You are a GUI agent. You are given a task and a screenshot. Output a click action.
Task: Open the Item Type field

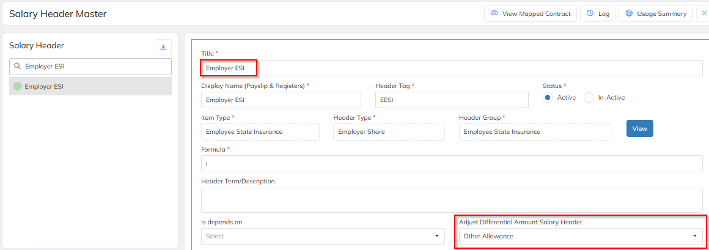pyautogui.click(x=260, y=132)
